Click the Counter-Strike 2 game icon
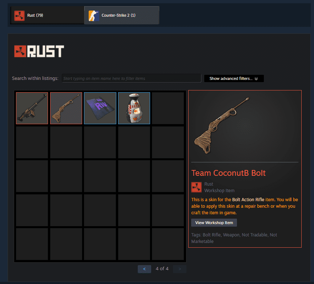 [x=94, y=16]
